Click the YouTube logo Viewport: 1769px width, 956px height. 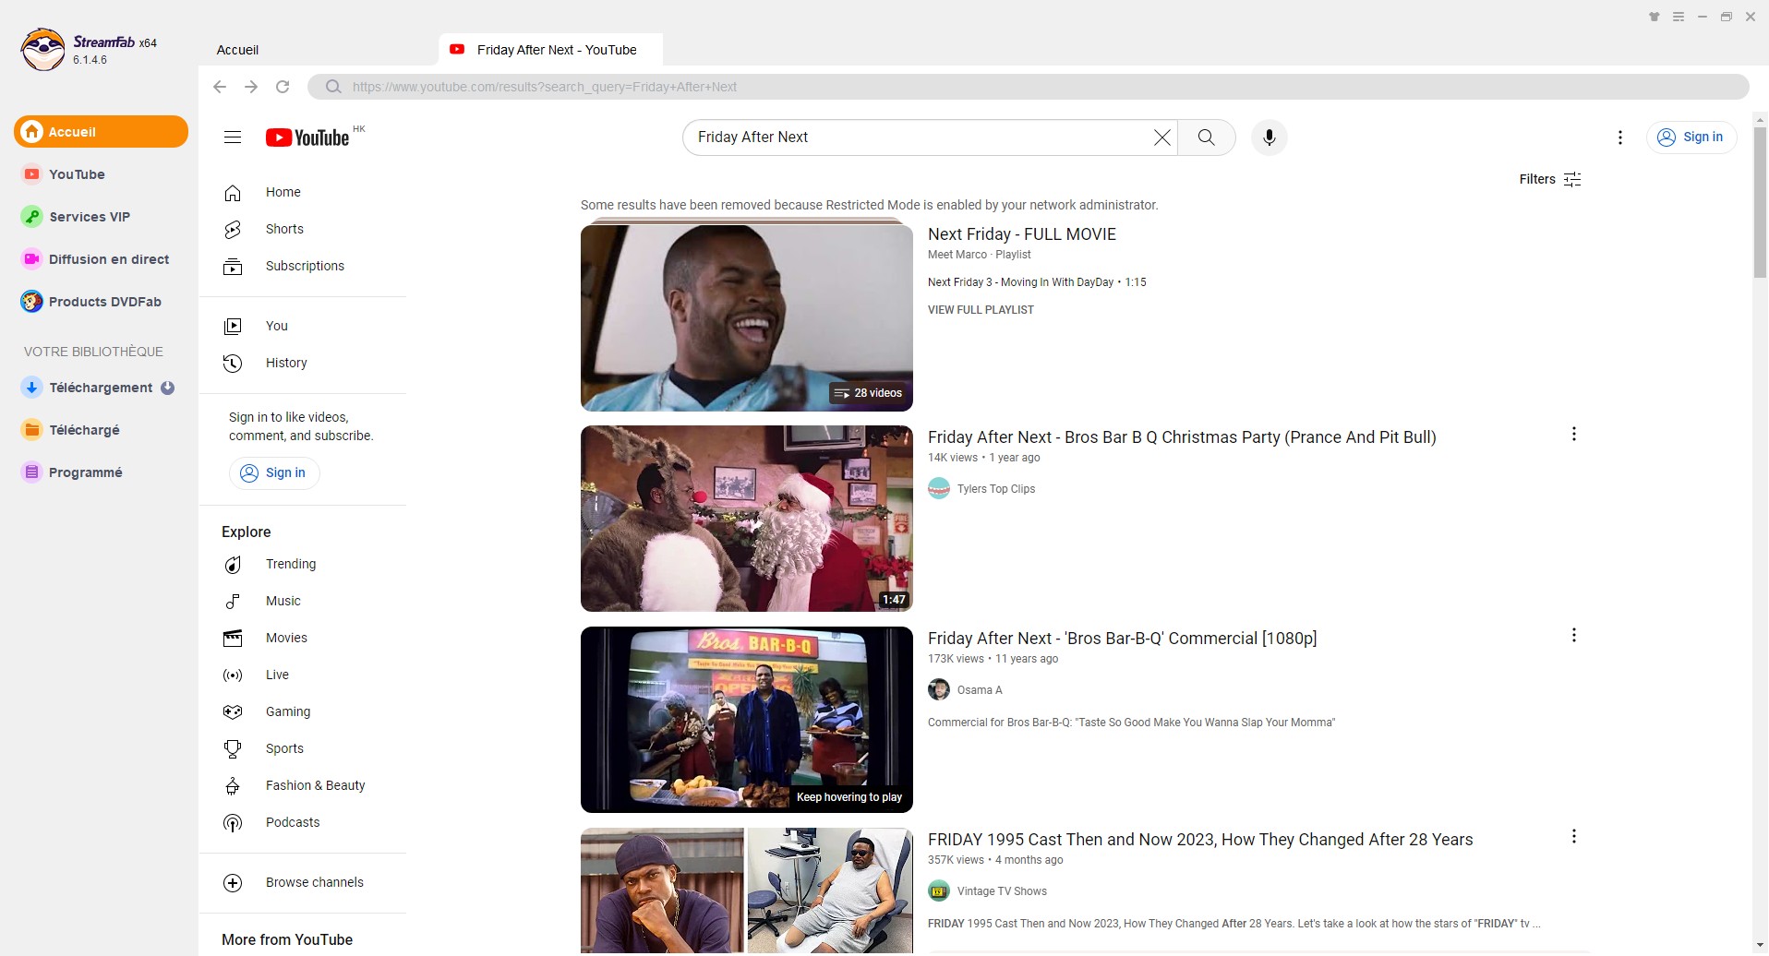click(307, 137)
